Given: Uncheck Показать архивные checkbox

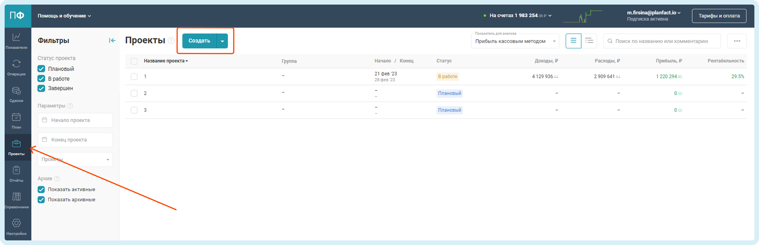Looking at the screenshot, I should 41,200.
